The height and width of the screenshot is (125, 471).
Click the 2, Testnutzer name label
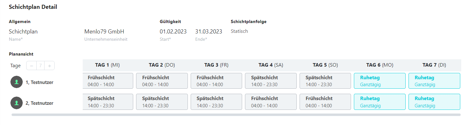(39, 103)
